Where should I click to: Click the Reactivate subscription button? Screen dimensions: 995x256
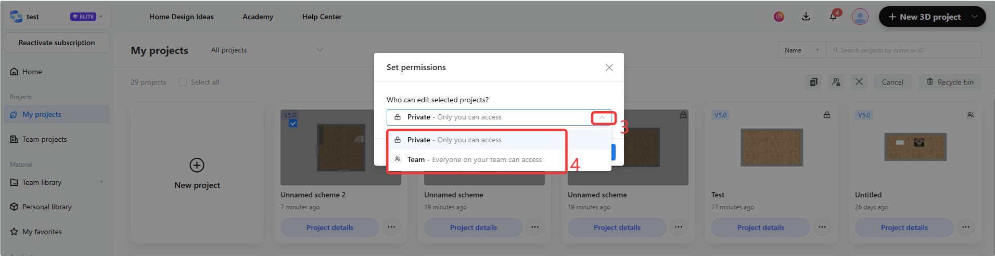[57, 43]
